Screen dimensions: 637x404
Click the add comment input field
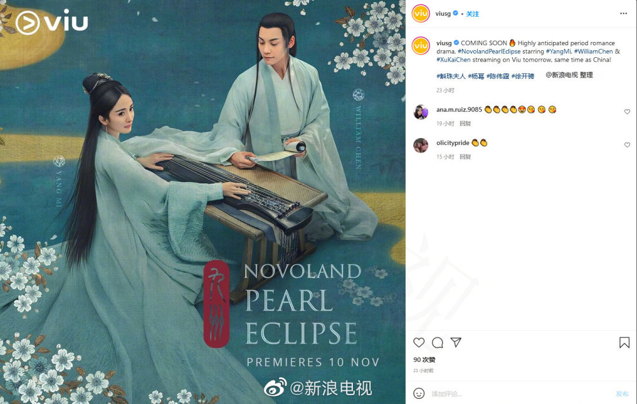coord(520,393)
